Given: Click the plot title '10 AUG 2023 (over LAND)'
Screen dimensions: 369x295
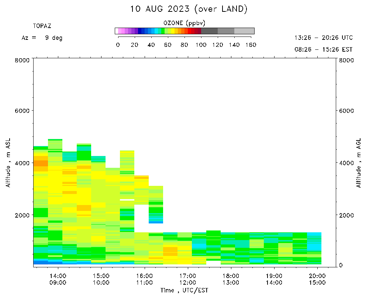Looking at the screenshot, I should point(189,9).
